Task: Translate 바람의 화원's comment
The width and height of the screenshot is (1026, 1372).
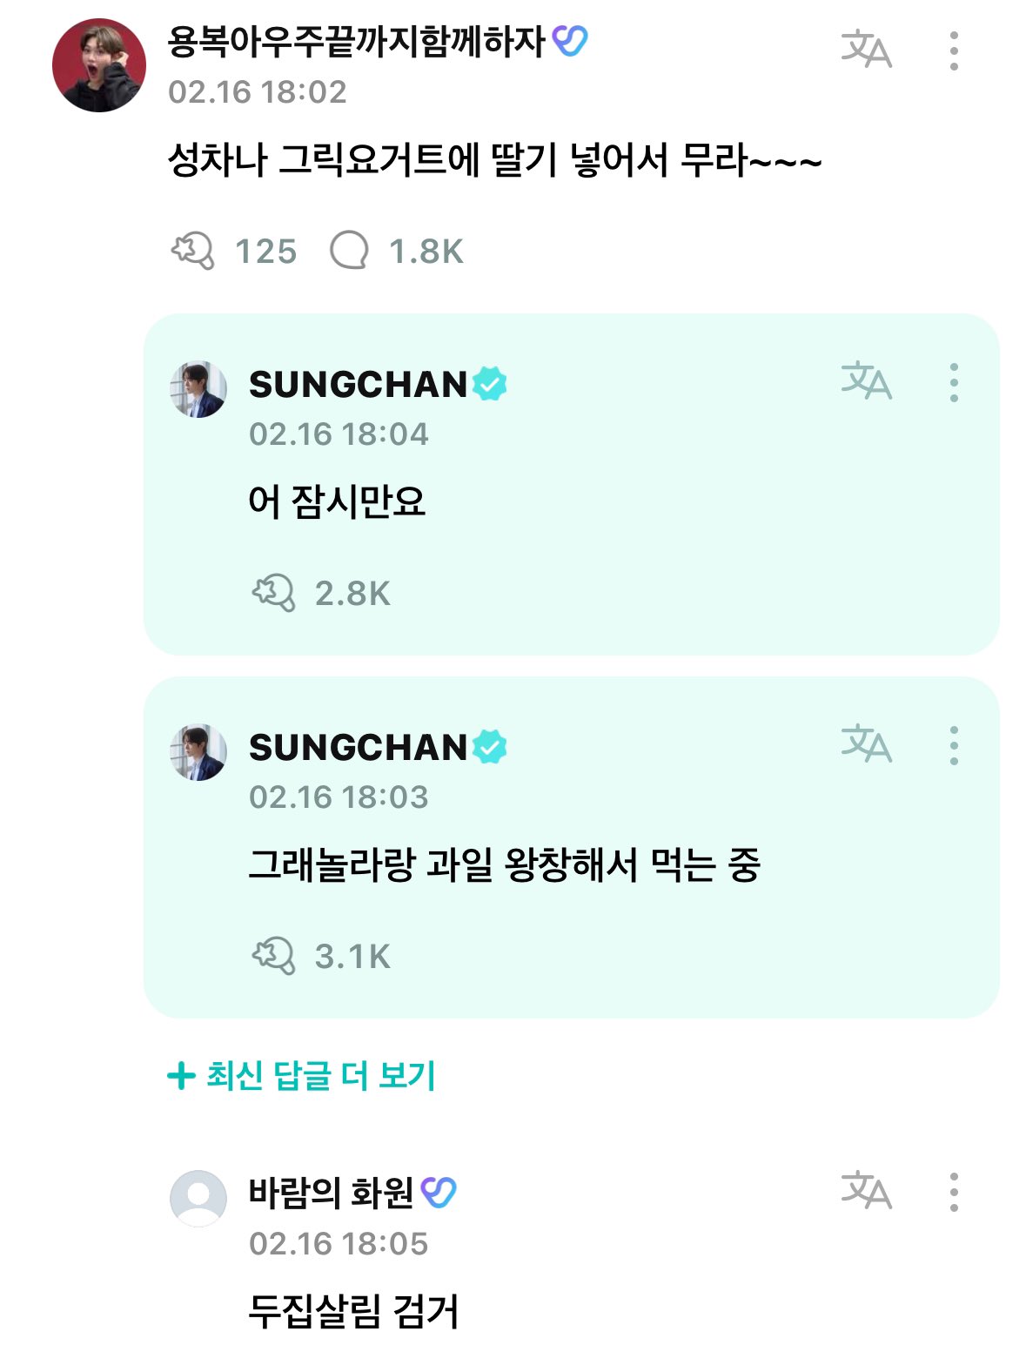Action: 866,1190
